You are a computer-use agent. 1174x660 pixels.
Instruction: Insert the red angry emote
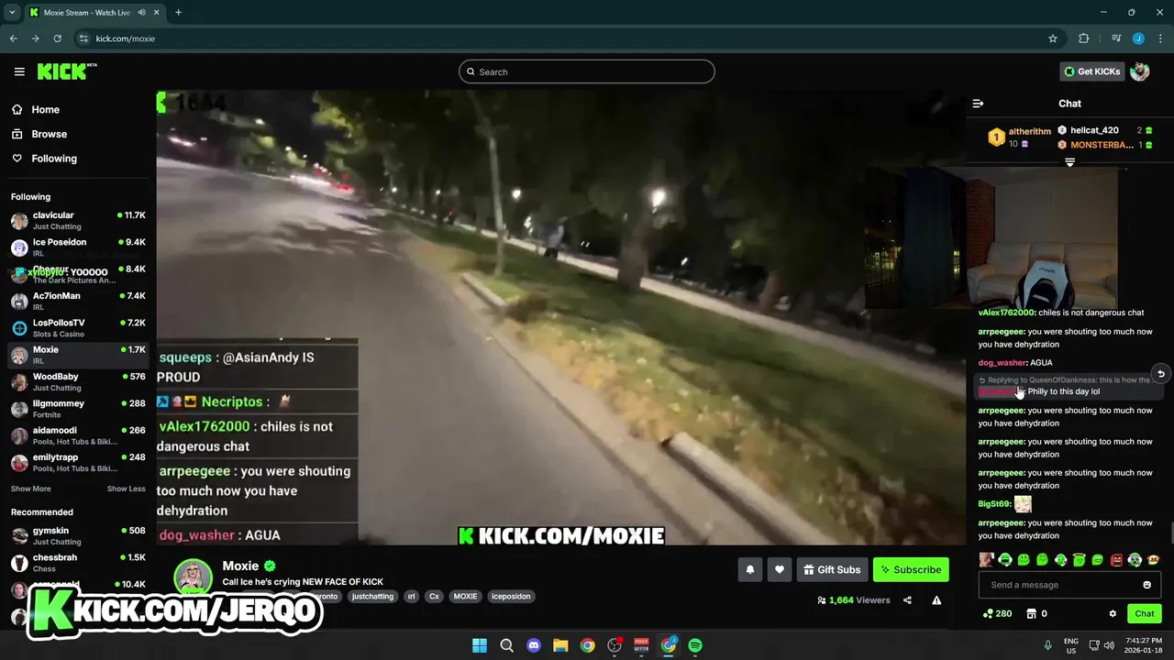[1116, 559]
